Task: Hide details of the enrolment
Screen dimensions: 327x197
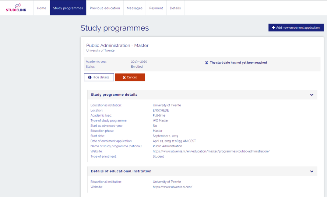Action: [x=99, y=77]
